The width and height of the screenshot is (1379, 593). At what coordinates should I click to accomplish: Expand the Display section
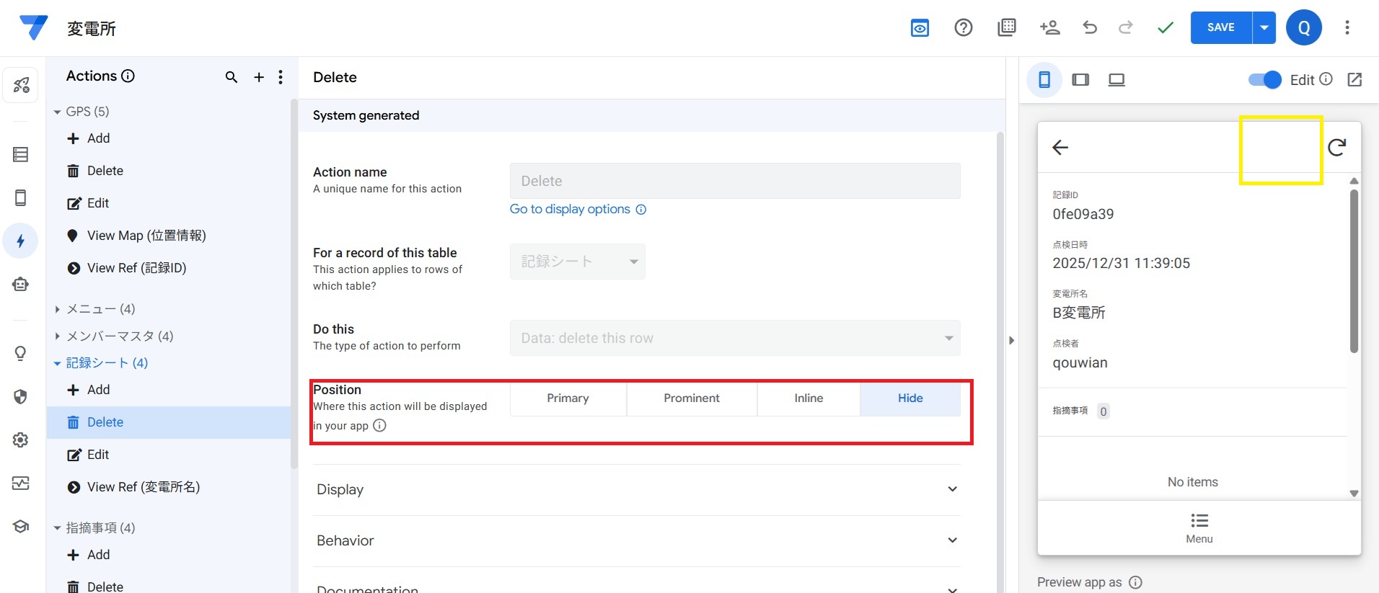tap(635, 489)
